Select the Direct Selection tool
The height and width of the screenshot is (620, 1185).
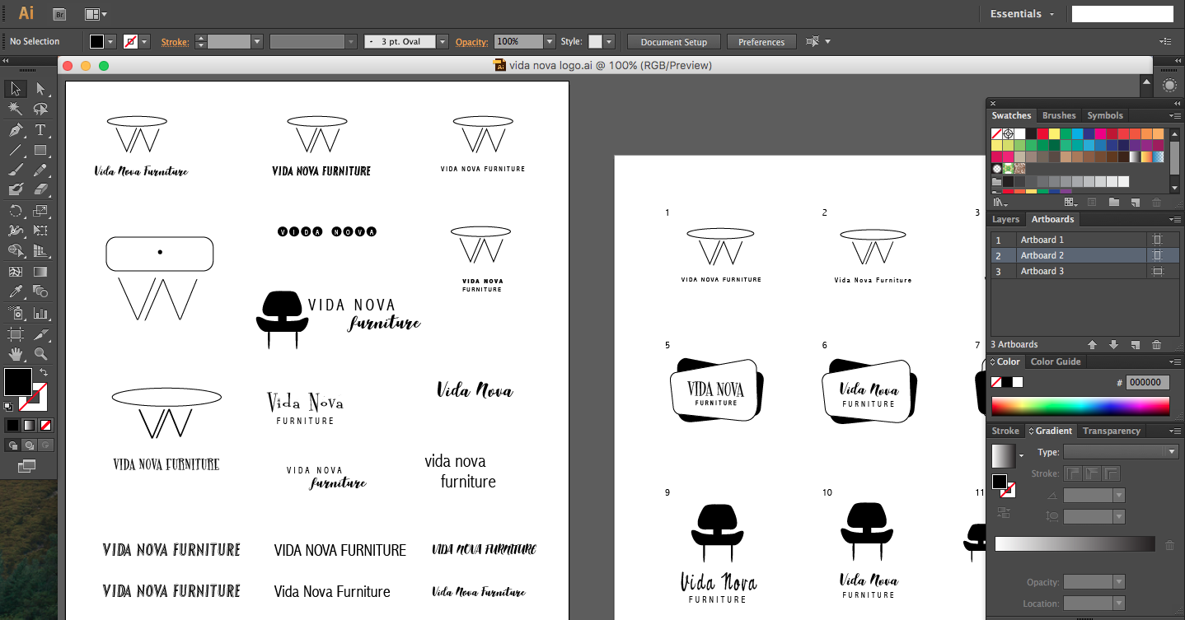pyautogui.click(x=40, y=89)
